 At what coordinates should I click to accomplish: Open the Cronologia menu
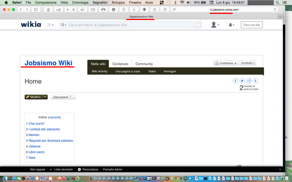point(80,3)
